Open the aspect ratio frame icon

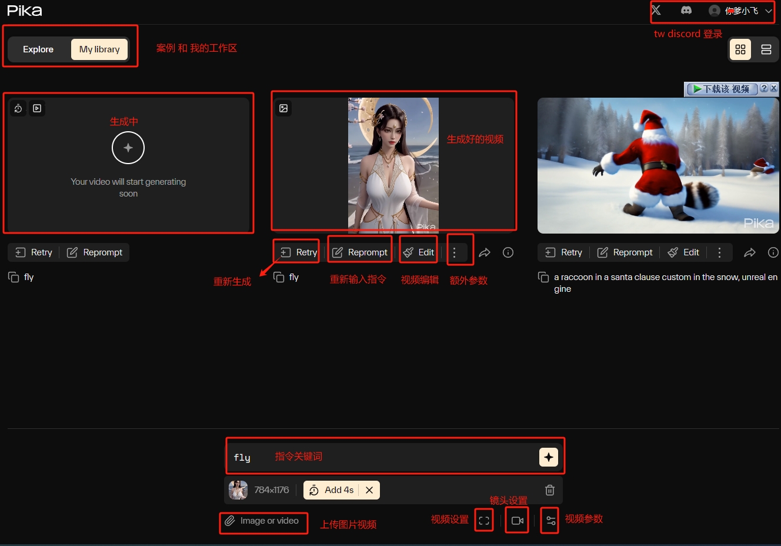484,521
